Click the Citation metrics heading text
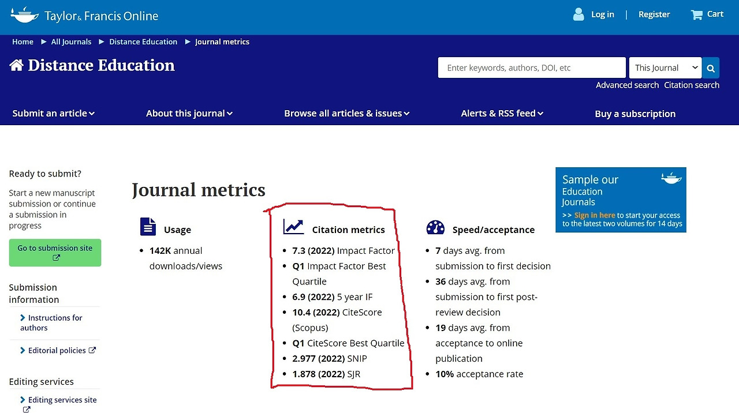This screenshot has height=413, width=739. (348, 230)
